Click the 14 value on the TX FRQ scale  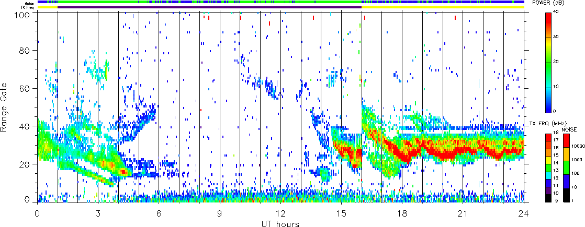click(x=556, y=163)
